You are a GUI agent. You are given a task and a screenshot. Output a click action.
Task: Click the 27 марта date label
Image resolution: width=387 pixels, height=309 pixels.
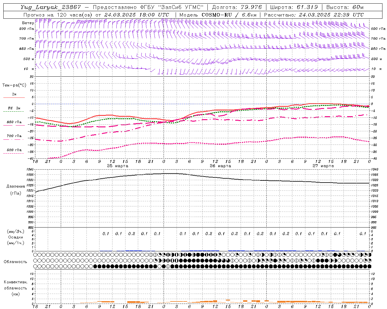[x=323, y=166]
